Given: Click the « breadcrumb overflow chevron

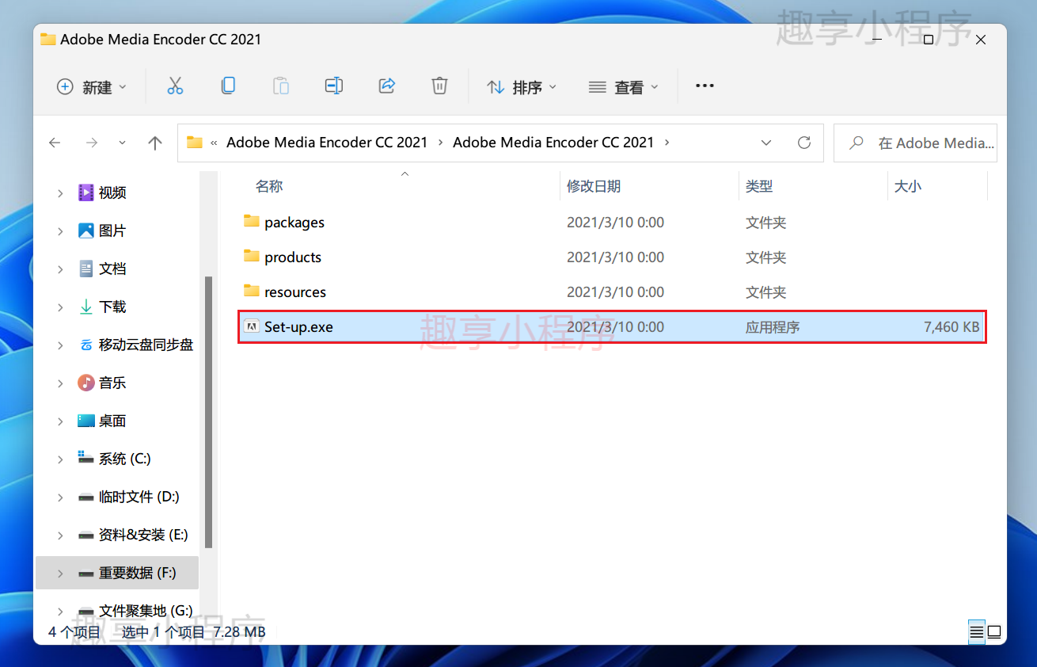Looking at the screenshot, I should [x=214, y=143].
